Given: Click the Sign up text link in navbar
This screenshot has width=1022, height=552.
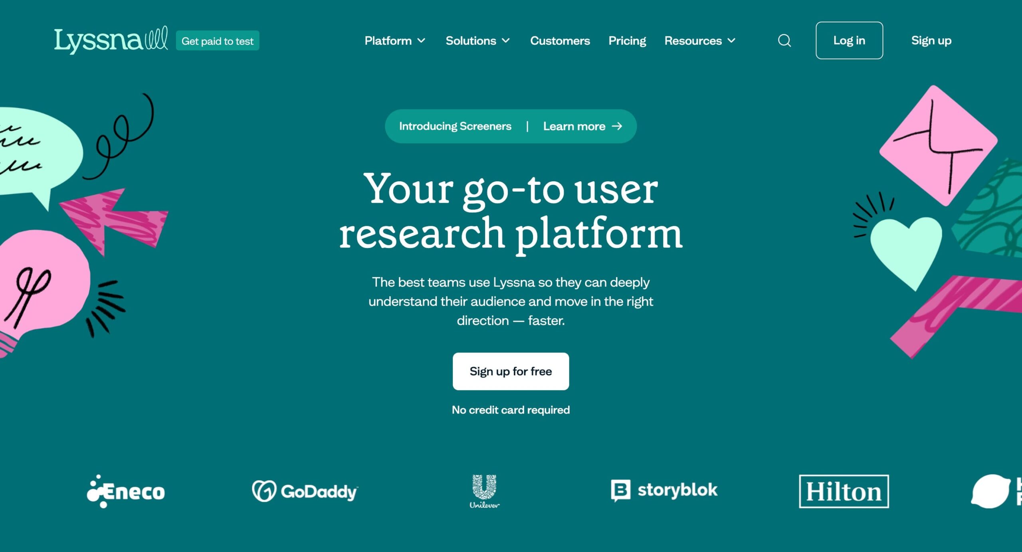Looking at the screenshot, I should coord(931,40).
